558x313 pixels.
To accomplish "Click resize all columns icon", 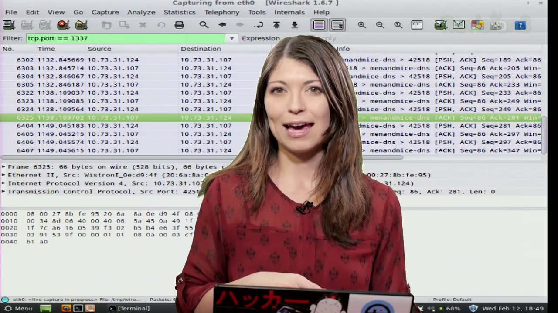I will click(417, 25).
